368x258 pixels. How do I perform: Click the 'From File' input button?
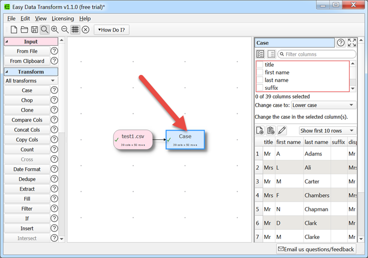tap(27, 51)
